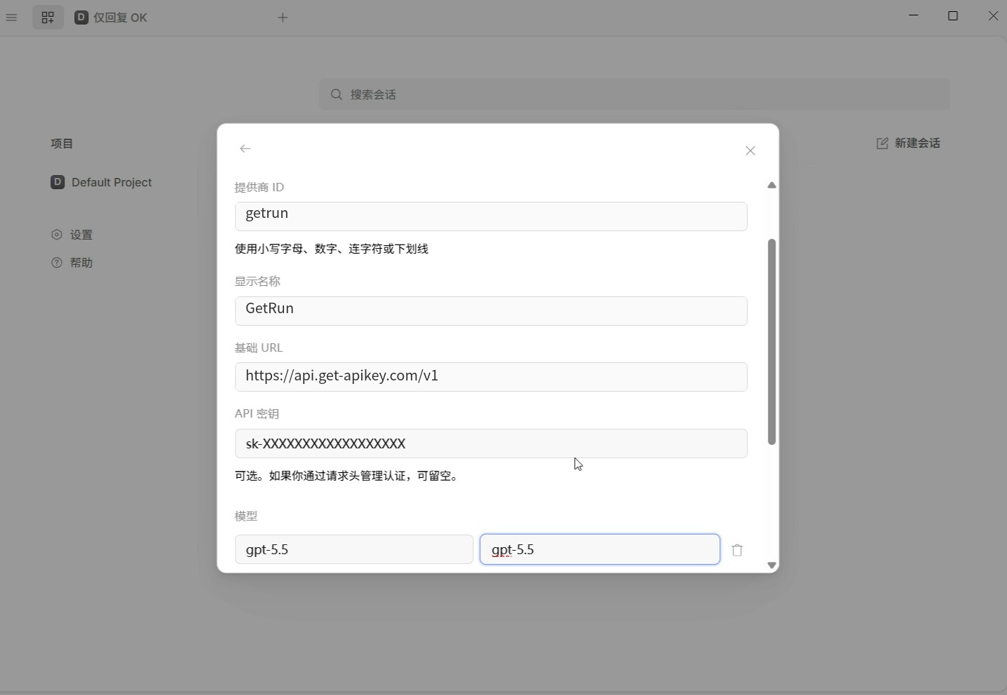Click the grid workspace icon in tab bar
1007x695 pixels.
coord(48,18)
